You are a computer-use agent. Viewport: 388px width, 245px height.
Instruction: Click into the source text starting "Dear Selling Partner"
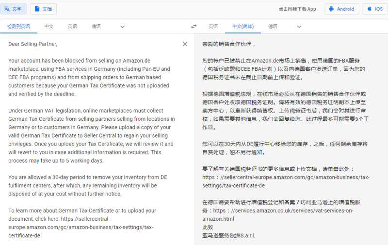(x=33, y=44)
